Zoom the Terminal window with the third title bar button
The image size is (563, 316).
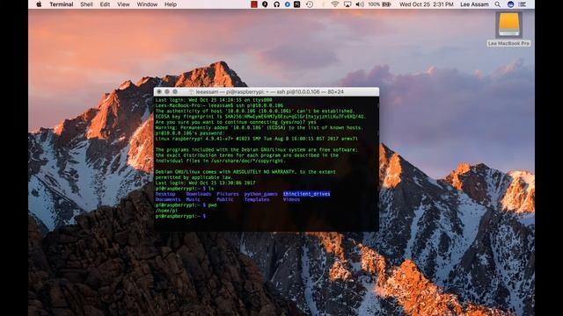[x=175, y=91]
